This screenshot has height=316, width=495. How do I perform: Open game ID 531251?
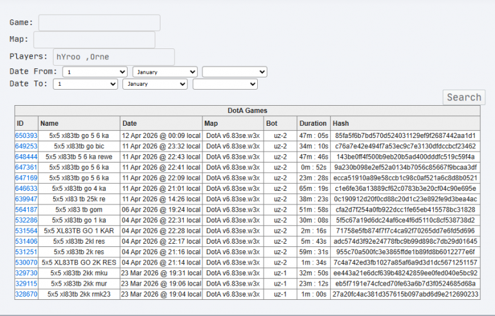coord(26,252)
